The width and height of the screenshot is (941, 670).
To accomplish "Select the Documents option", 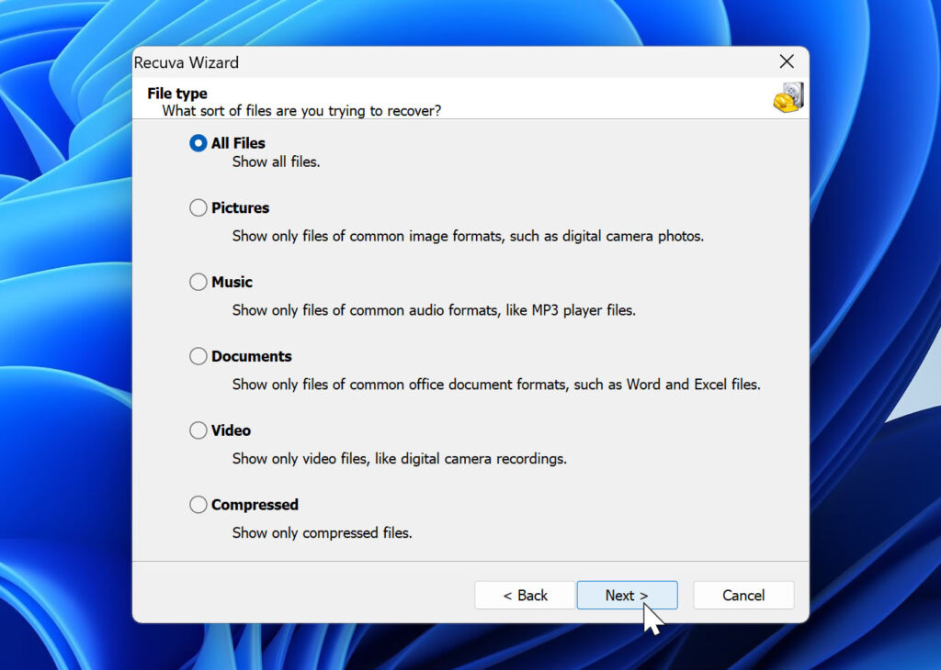I will (x=198, y=356).
